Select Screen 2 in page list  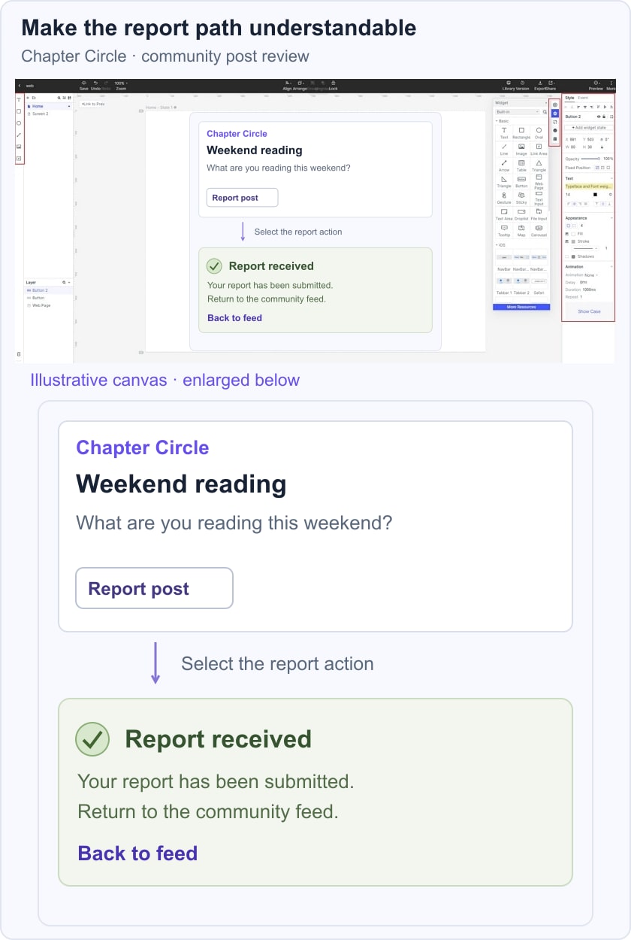[50, 114]
